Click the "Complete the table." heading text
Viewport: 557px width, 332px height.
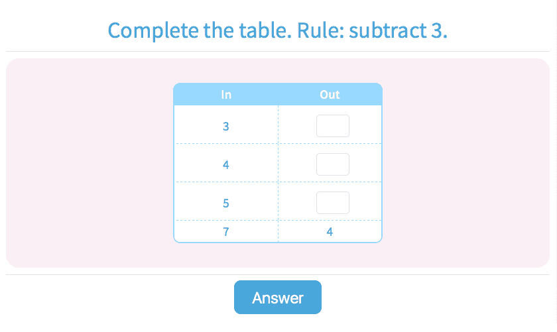pos(198,30)
